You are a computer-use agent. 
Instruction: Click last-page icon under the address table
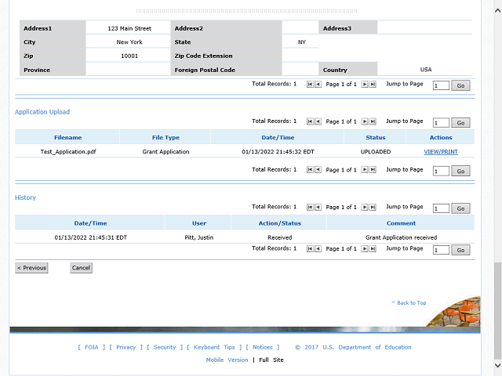coord(373,85)
